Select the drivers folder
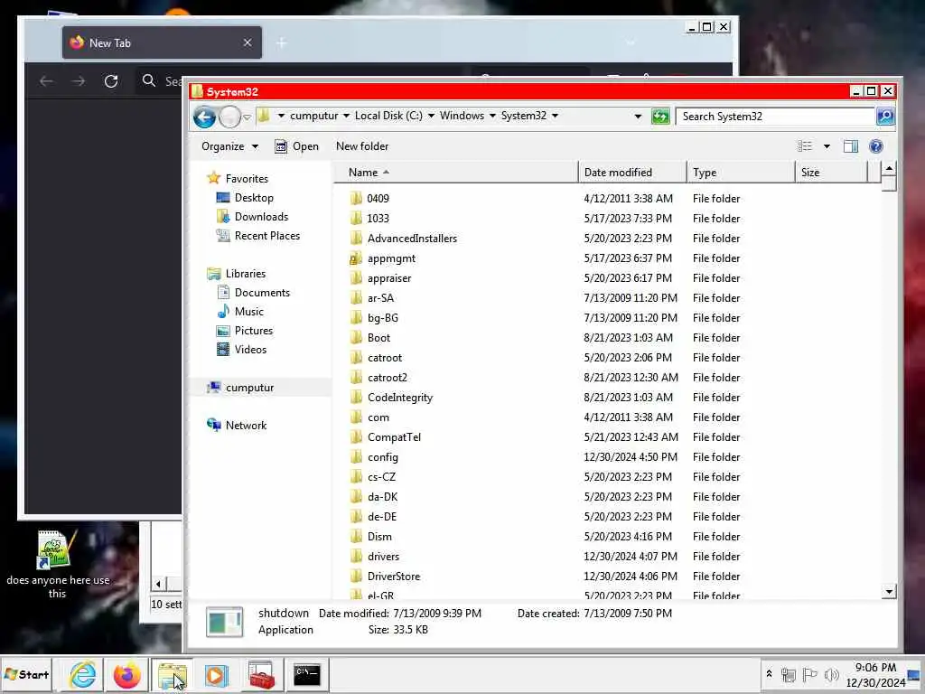This screenshot has height=694, width=925. click(383, 557)
